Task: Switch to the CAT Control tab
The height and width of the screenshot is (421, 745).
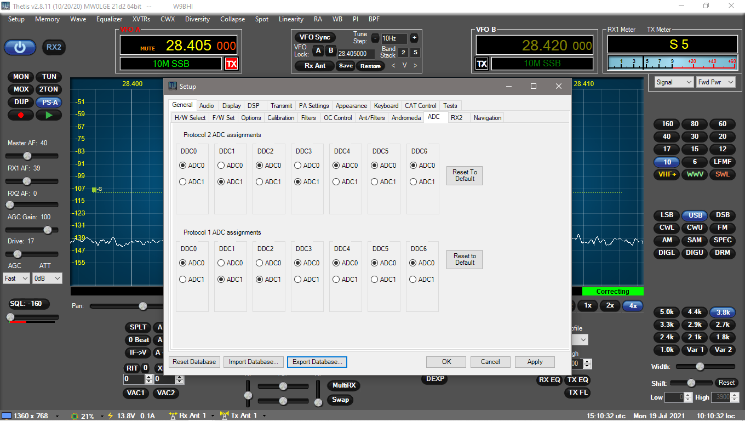Action: 420,105
